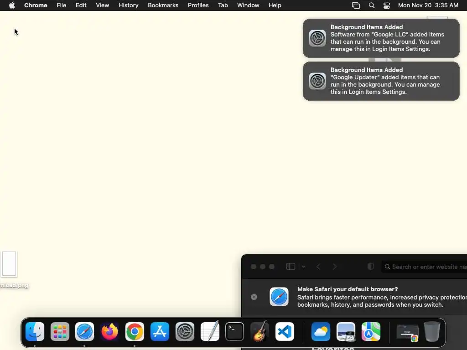Open Maps from the Dock
Screen dimensions: 467x350
371,332
